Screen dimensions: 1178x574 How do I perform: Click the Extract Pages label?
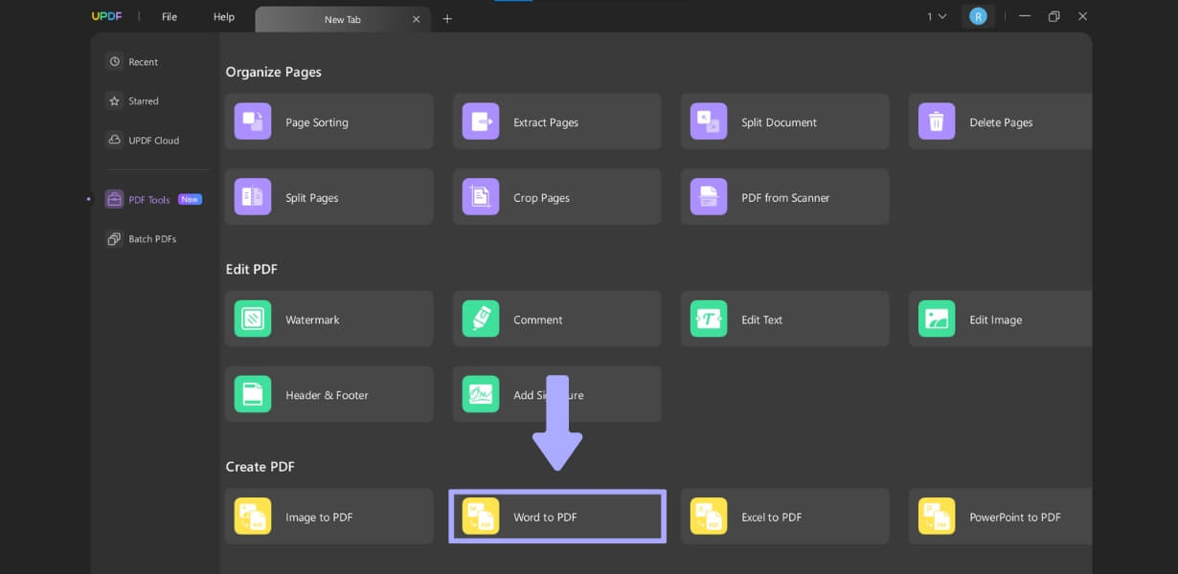pyautogui.click(x=546, y=122)
